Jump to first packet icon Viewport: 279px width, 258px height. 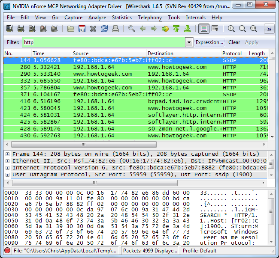coord(176,29)
